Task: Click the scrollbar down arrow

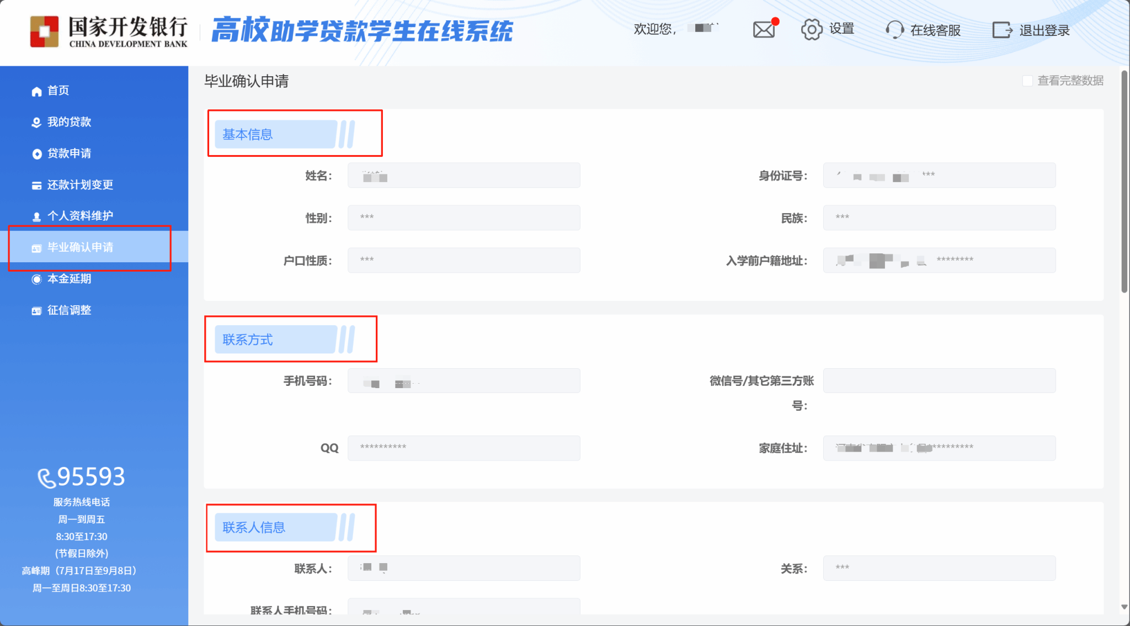Action: click(x=1124, y=607)
